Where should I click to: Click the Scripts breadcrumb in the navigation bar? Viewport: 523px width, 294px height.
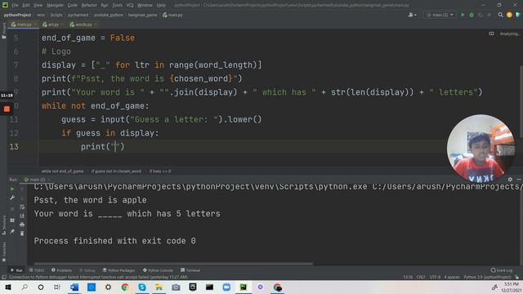click(56, 15)
